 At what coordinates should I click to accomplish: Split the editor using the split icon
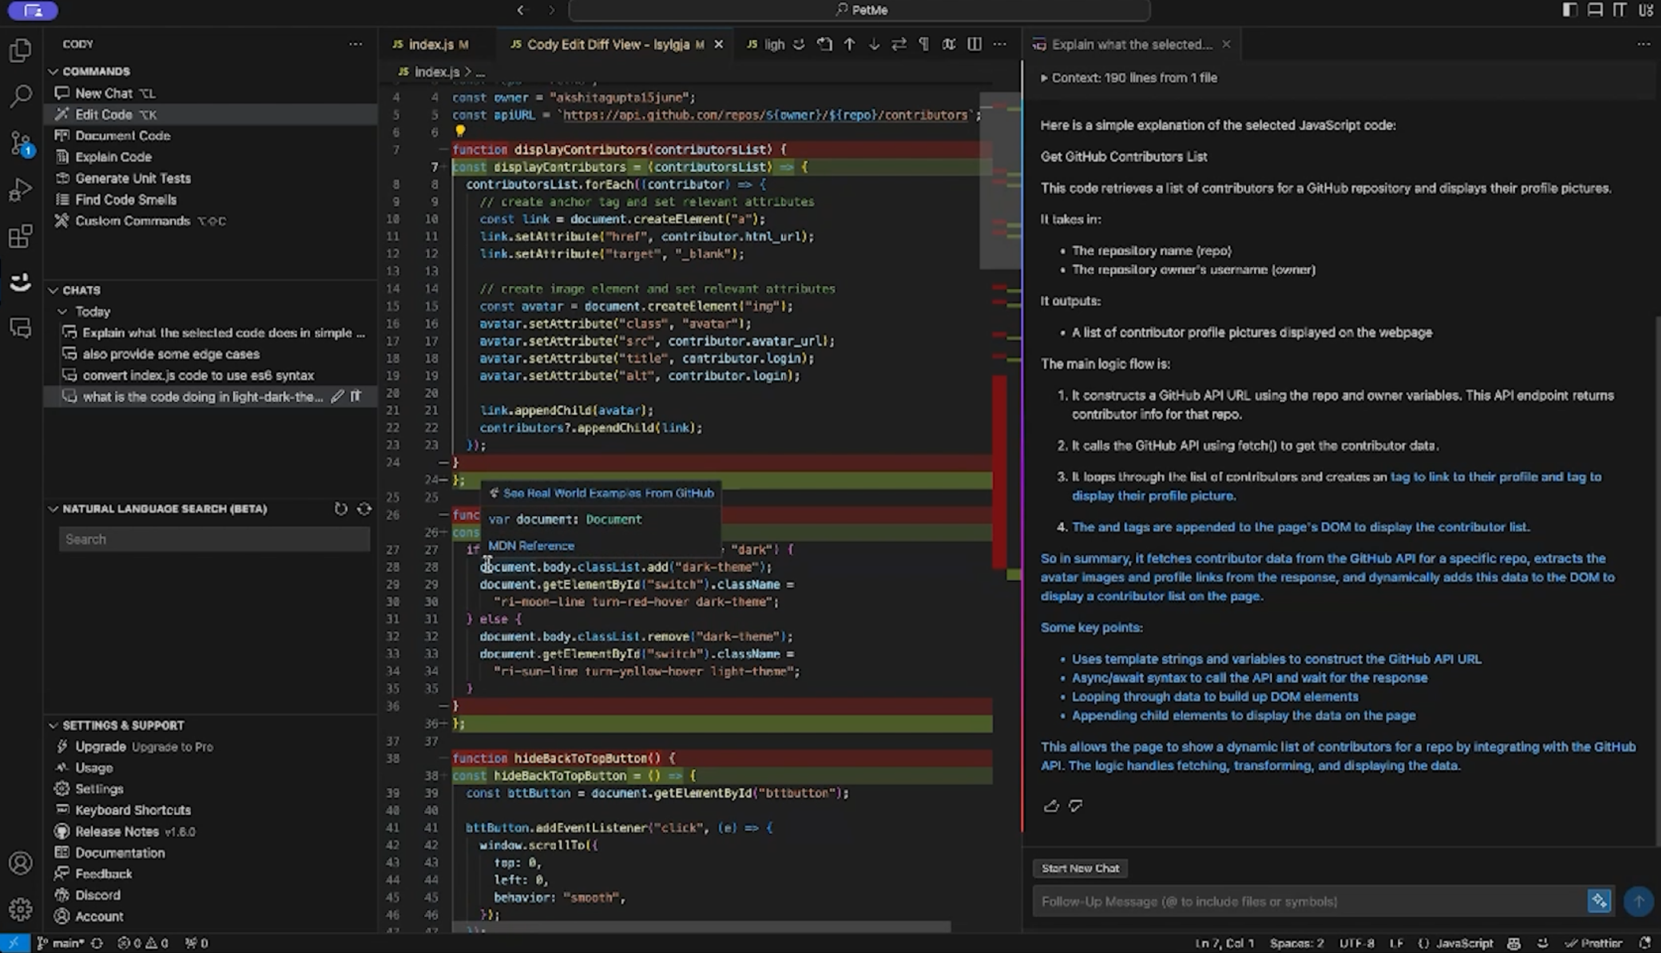[x=974, y=44]
